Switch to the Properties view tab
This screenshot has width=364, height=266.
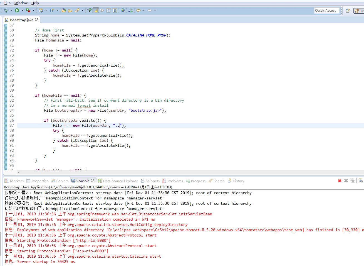(x=38, y=181)
